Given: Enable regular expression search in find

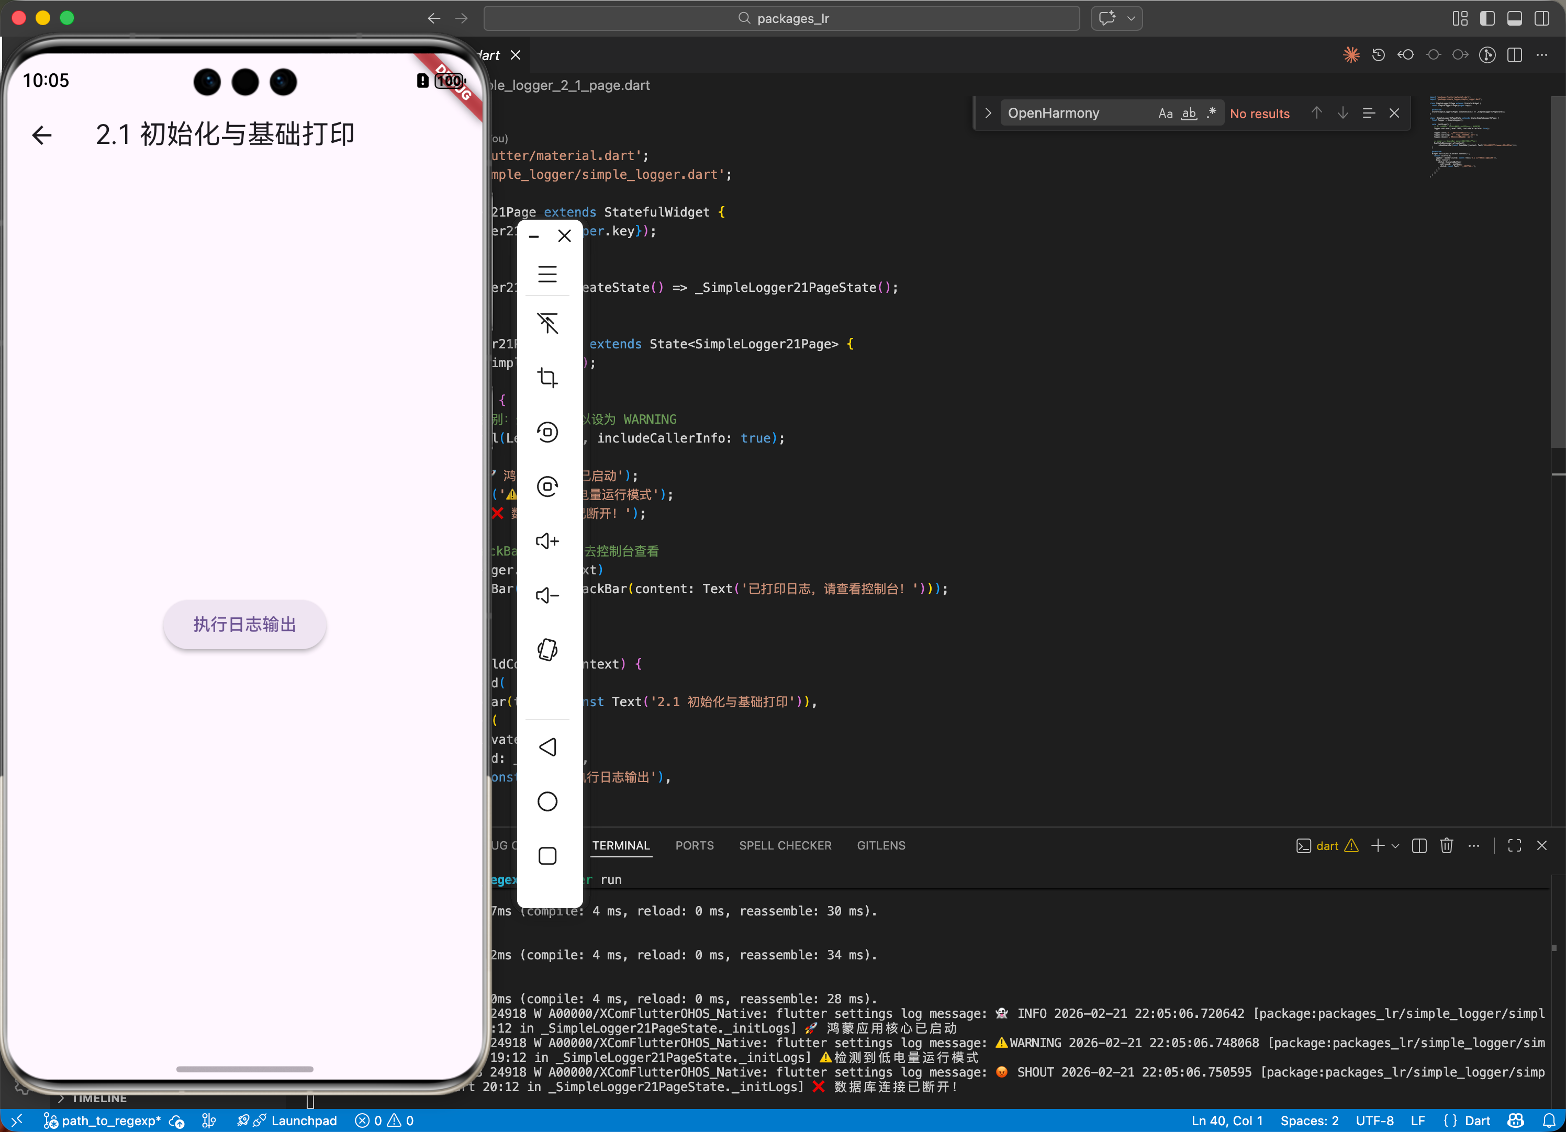Looking at the screenshot, I should pos(1211,113).
